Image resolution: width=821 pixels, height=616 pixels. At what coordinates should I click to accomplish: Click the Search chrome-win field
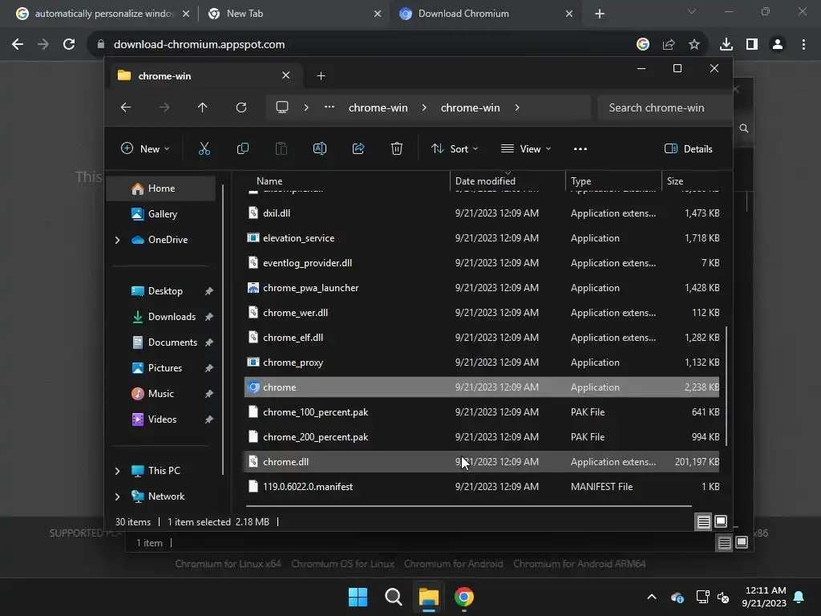(x=665, y=107)
